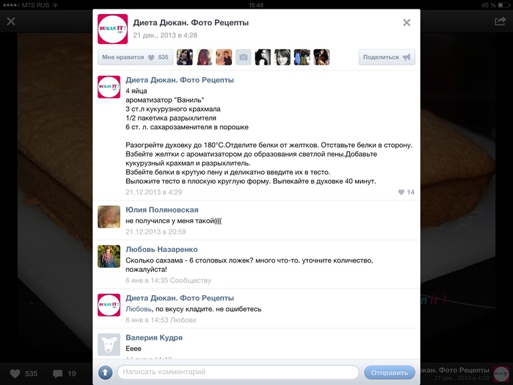Like the post with Мне нравится button
Screen dimensions: 513x385
pyautogui.click(x=135, y=57)
